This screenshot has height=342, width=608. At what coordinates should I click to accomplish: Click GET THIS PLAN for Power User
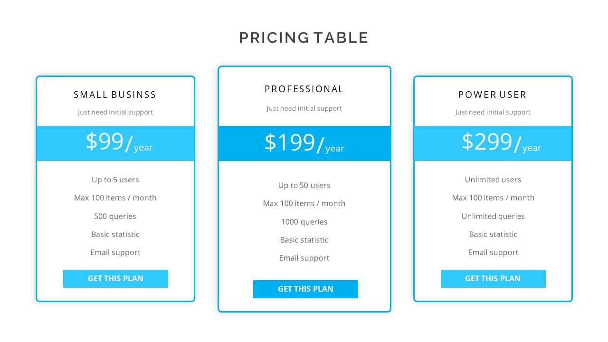pos(493,279)
